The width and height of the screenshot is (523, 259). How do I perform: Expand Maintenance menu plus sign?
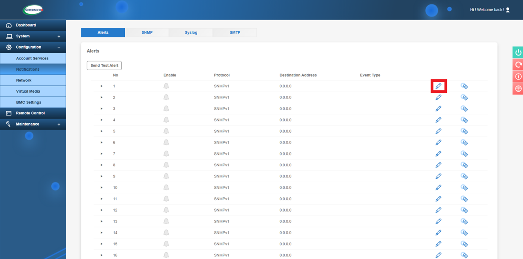pos(59,124)
